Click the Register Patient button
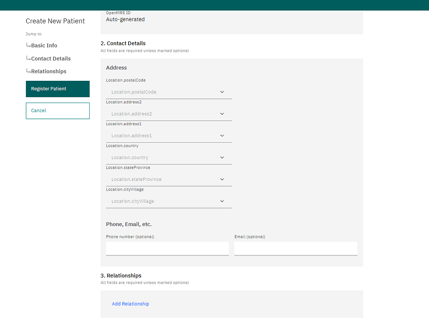Screen dimensions: 429x324 point(57,89)
